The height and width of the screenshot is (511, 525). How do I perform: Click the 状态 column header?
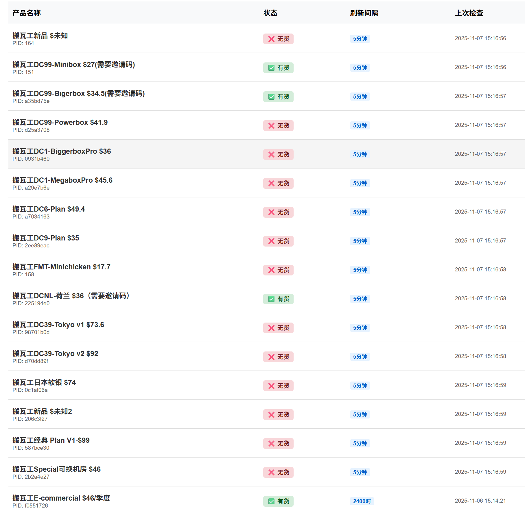270,13
